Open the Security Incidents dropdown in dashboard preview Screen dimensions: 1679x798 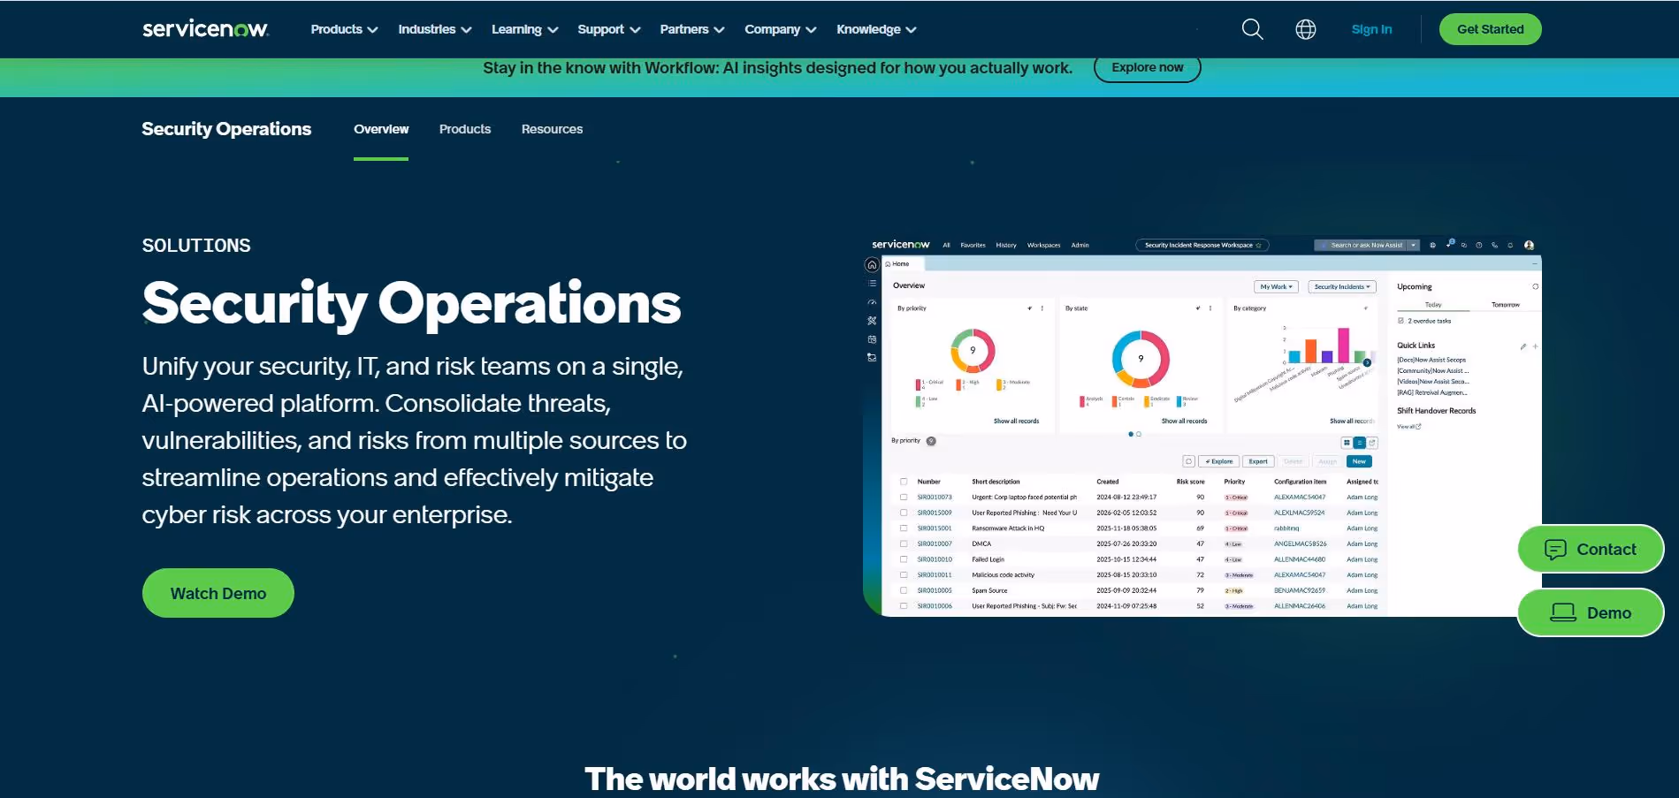1342,286
